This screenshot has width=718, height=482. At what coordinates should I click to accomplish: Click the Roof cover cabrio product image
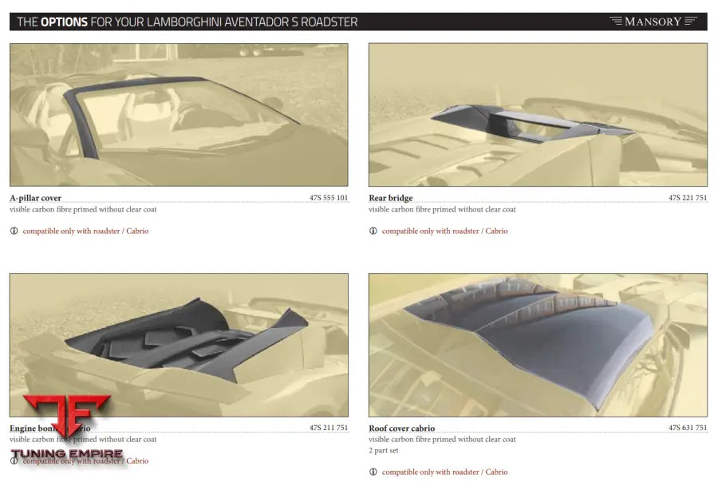(538, 345)
